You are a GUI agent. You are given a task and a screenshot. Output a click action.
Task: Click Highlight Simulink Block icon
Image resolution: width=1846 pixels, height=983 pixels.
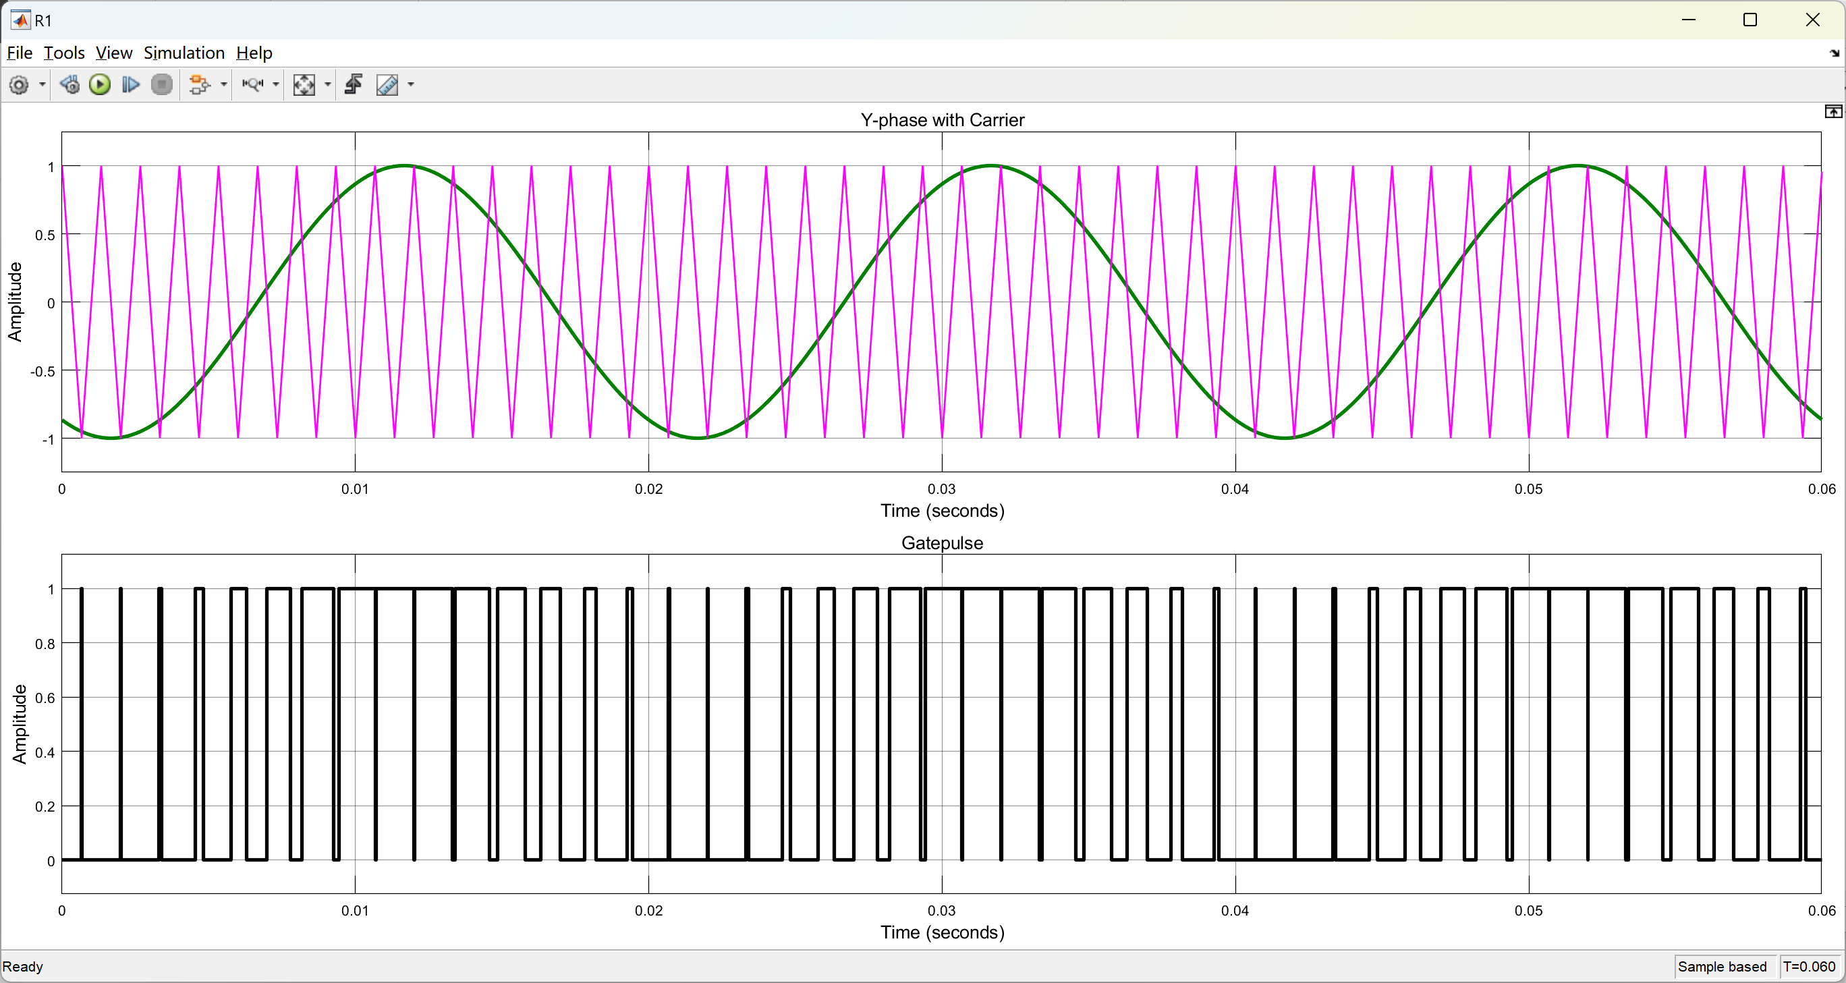coord(199,84)
